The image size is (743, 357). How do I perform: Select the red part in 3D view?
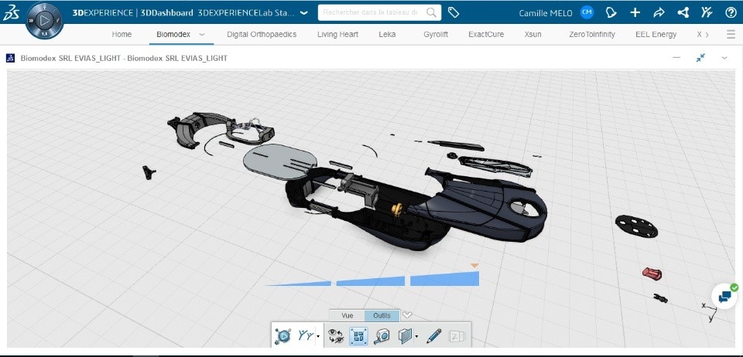pyautogui.click(x=652, y=273)
